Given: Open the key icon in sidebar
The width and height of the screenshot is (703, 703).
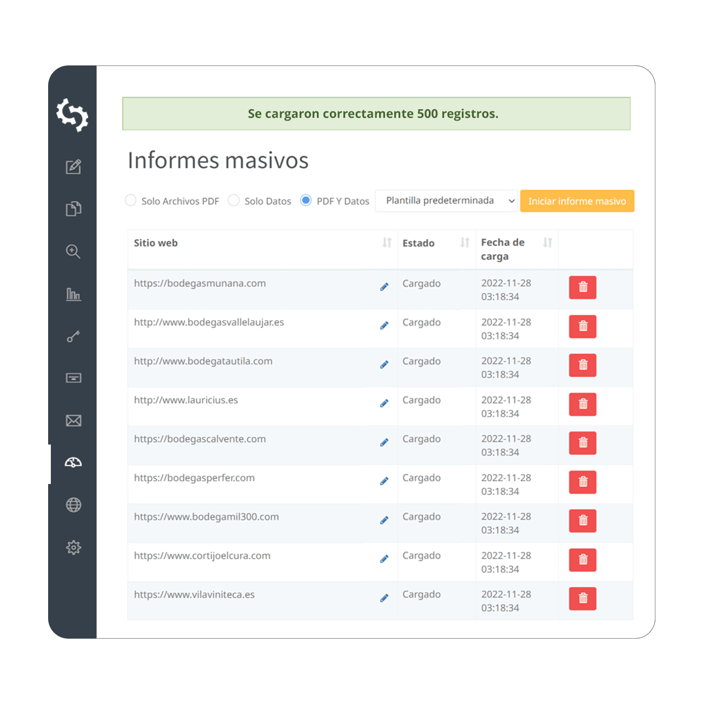Looking at the screenshot, I should pos(74,336).
